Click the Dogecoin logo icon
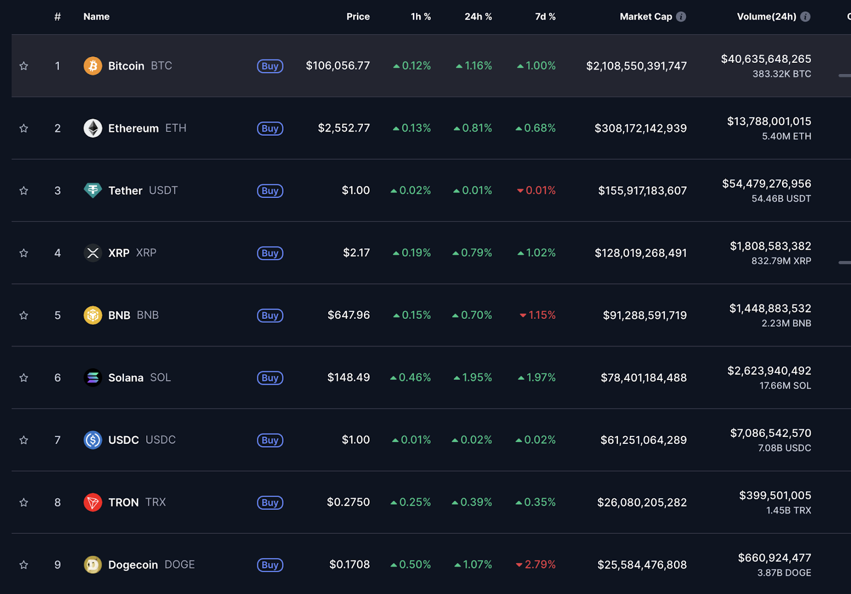The image size is (851, 594). (93, 565)
